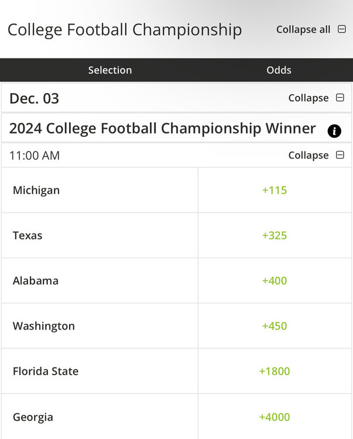Choose Washington +450 odds

click(275, 326)
